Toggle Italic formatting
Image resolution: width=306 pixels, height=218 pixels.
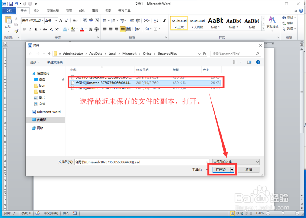point(30,29)
